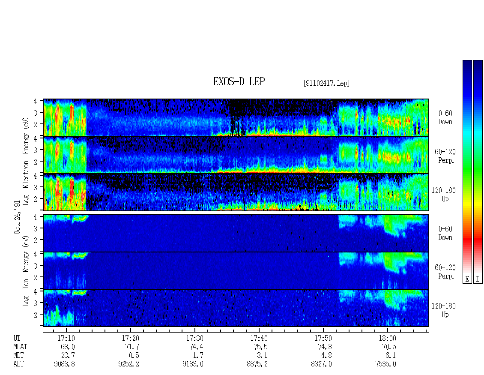Screen dimensions: 484x375
Task: Click the MLT value 4.8
Action: coord(326,356)
